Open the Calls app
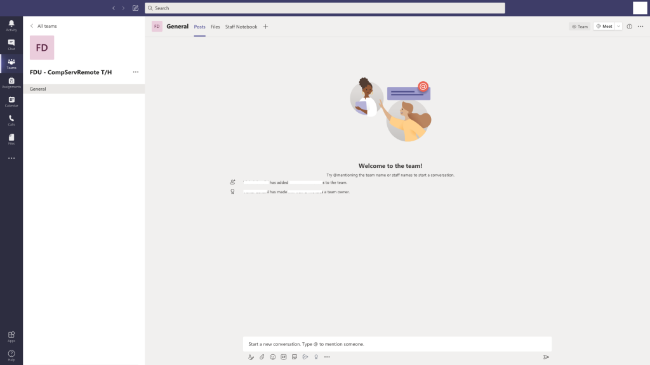650x365 pixels. tap(11, 120)
